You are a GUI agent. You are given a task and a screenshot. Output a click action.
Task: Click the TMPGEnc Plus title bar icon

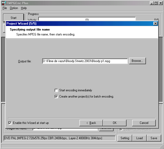point(3,3)
